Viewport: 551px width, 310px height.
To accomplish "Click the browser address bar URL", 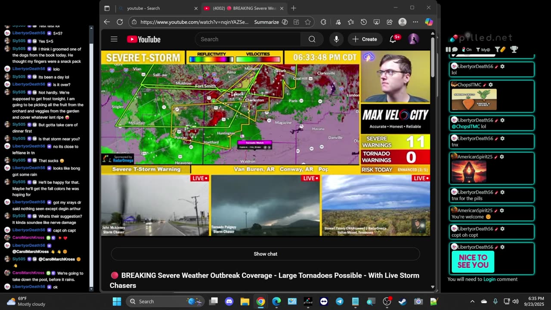I will point(194,22).
